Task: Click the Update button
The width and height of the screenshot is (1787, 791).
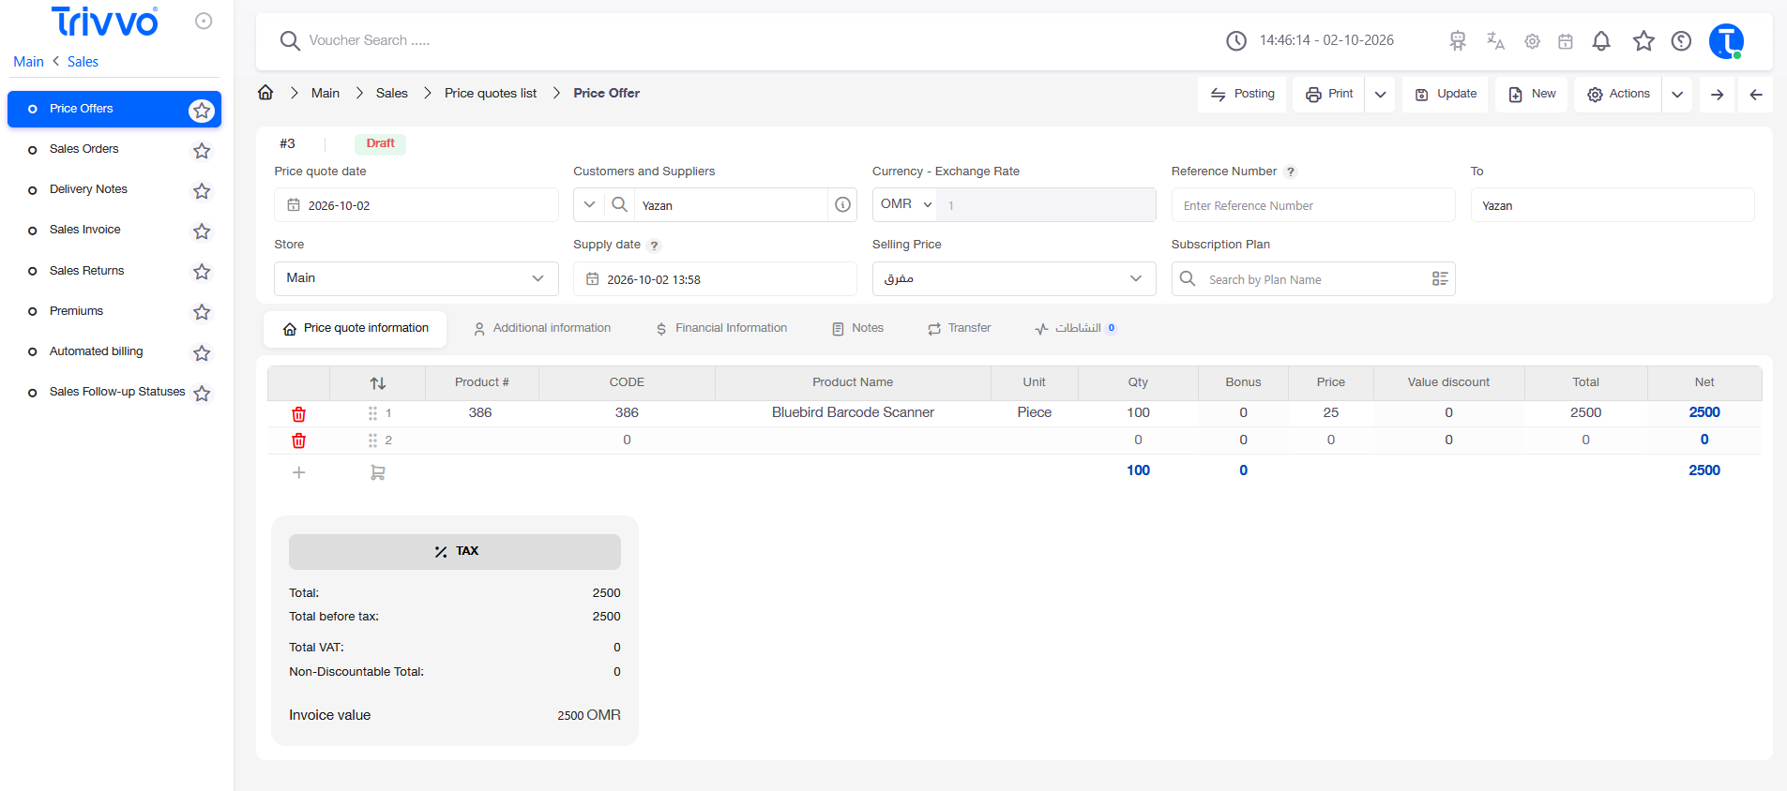Action: 1446,95
